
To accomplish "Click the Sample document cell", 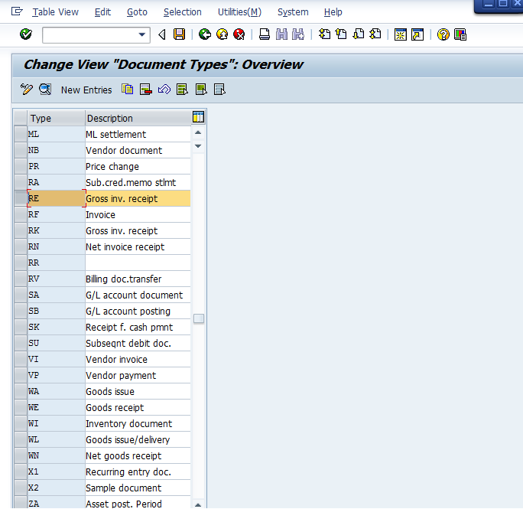I will (x=138, y=488).
